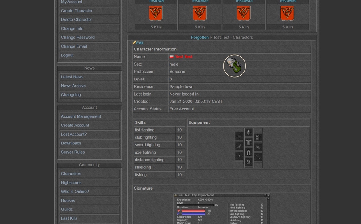Click the Testowa4 guild crest emblem
This screenshot has height=224, width=361.
point(288,14)
